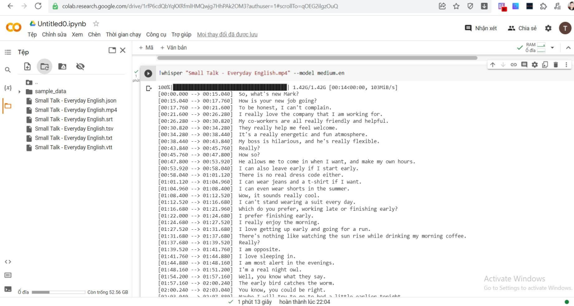Click the Mọi thay đổi đã được lưu link
This screenshot has width=574, height=306.
[227, 34]
